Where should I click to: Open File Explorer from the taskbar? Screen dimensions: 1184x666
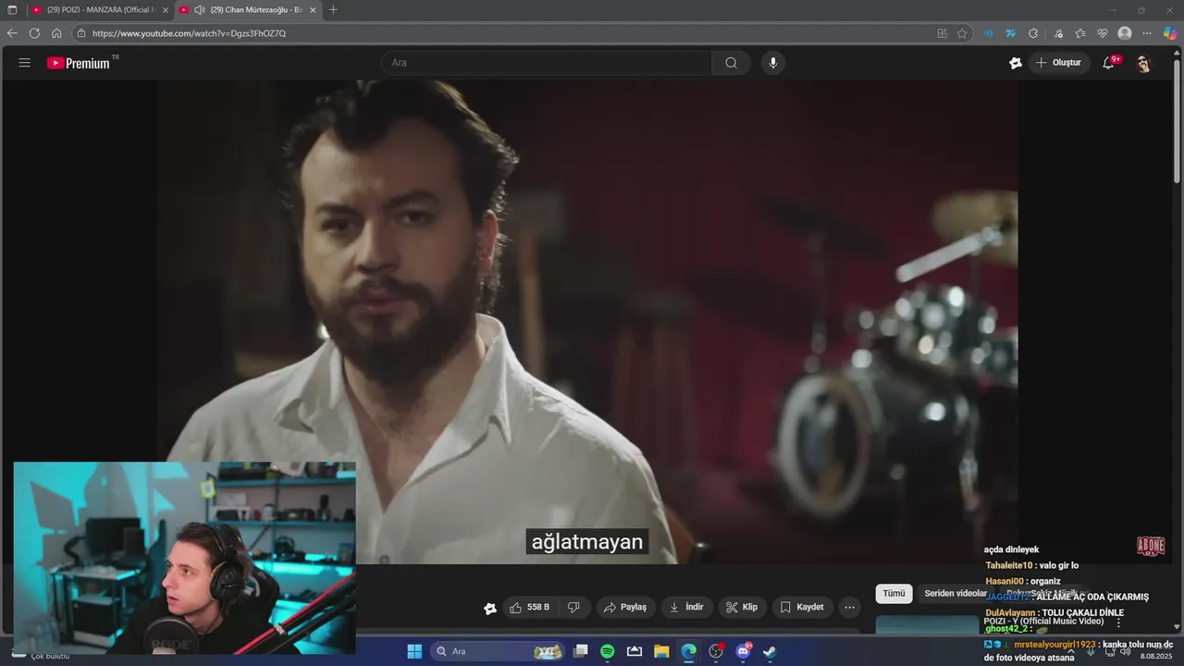click(x=661, y=651)
